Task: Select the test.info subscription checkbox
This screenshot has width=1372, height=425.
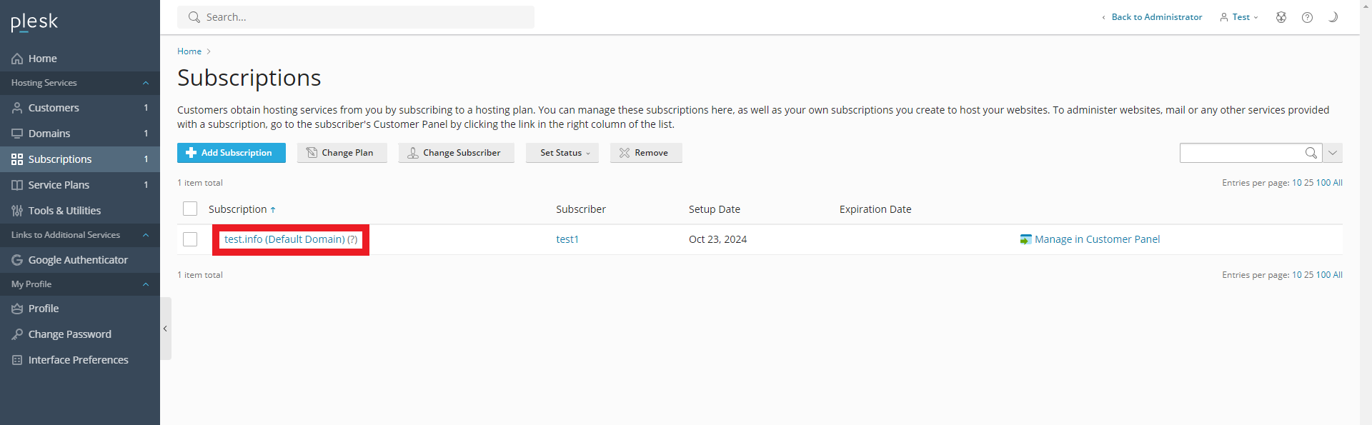Action: pyautogui.click(x=190, y=239)
